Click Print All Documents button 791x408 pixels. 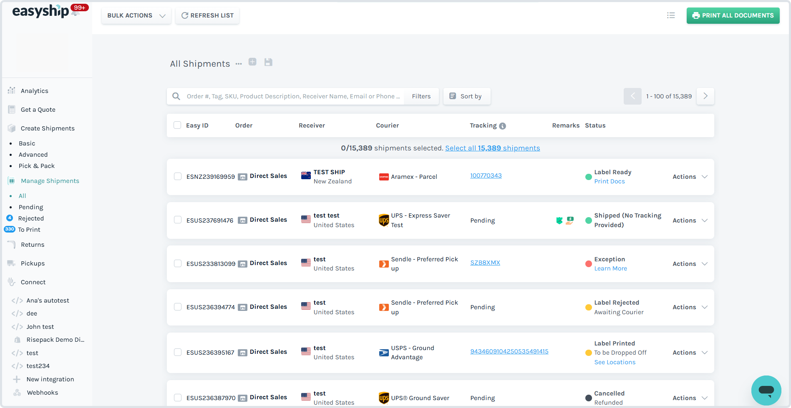pos(733,15)
